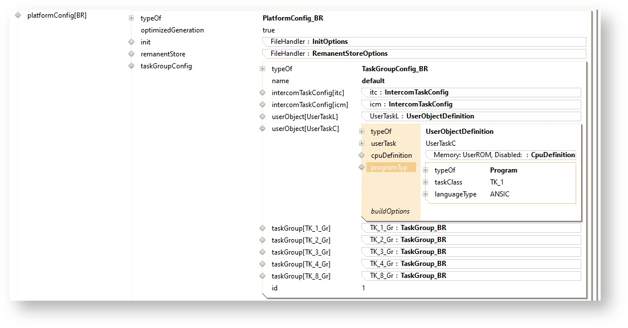Screen dimensions: 628x328
Task: Collapse the platformConfig[BR] root node
Action: [x=18, y=15]
